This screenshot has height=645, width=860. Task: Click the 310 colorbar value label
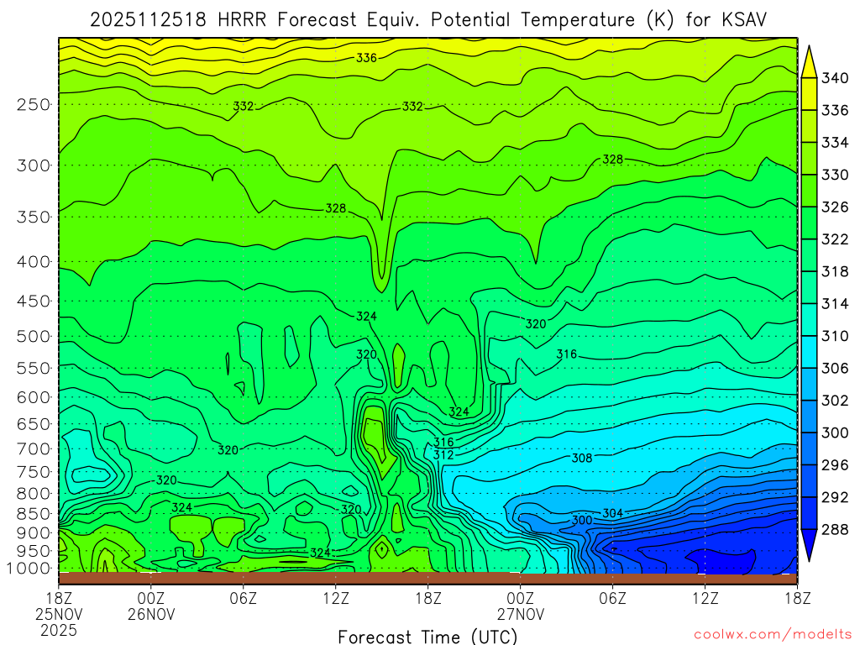click(x=835, y=336)
